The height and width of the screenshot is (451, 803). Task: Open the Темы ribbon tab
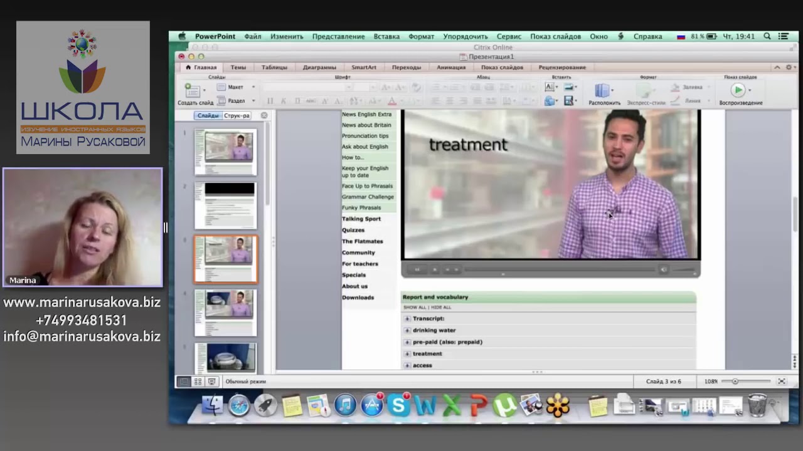coord(238,67)
